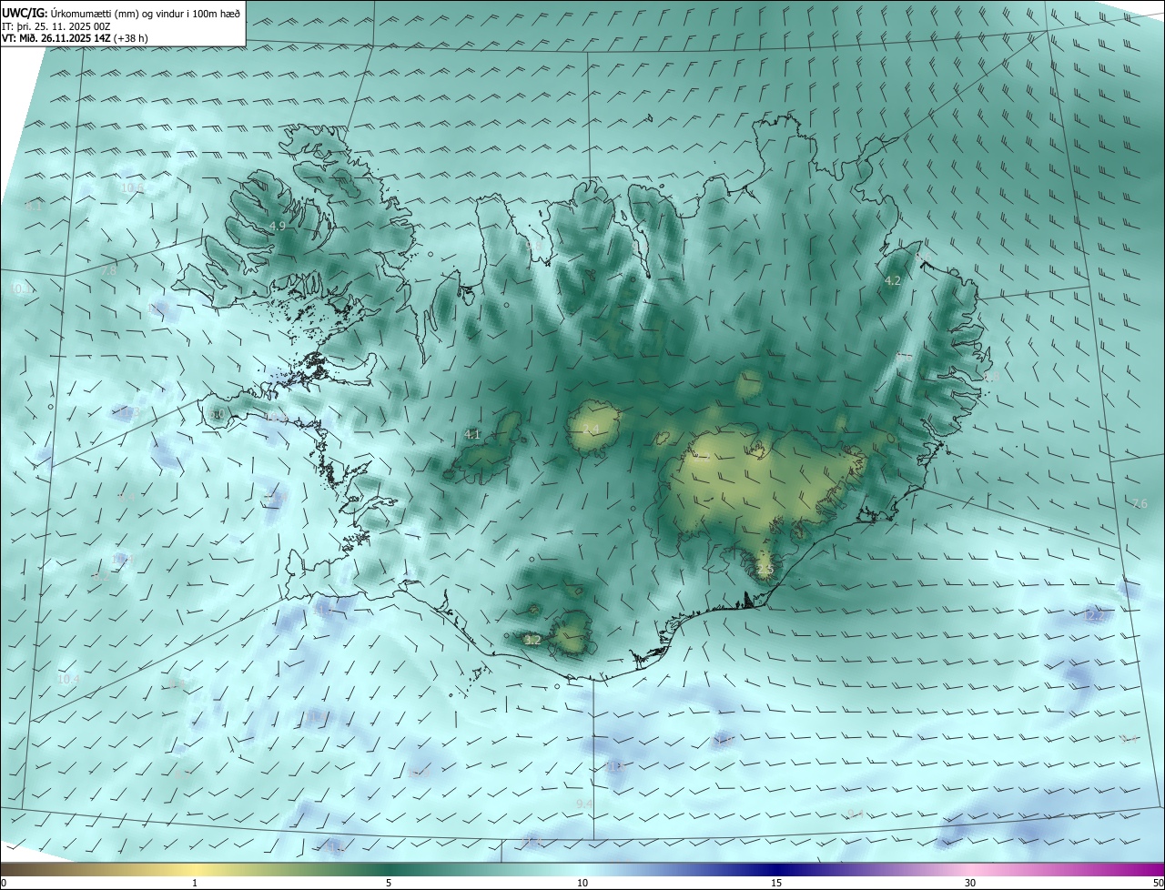Image resolution: width=1165 pixels, height=890 pixels.
Task: Click the '10.4' value on the map
Action: tap(68, 679)
